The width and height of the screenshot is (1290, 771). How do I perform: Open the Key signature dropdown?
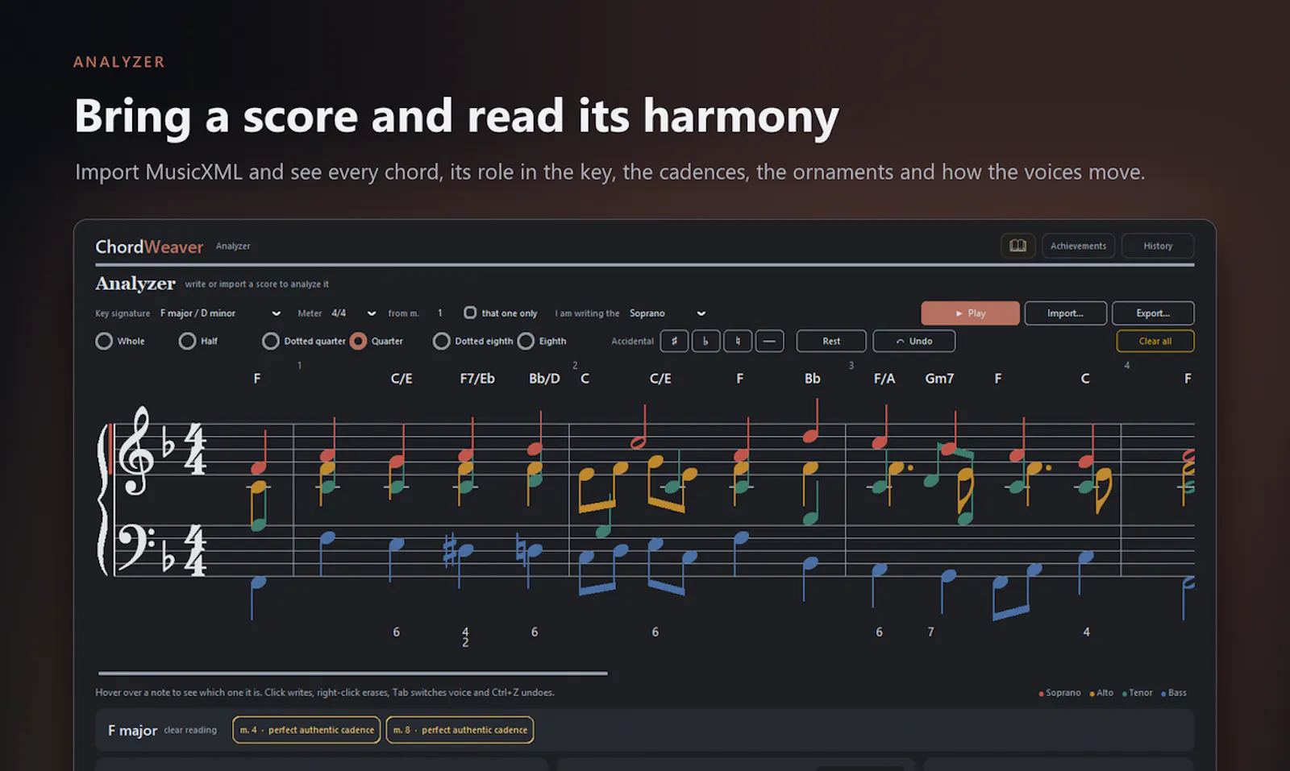[220, 313]
